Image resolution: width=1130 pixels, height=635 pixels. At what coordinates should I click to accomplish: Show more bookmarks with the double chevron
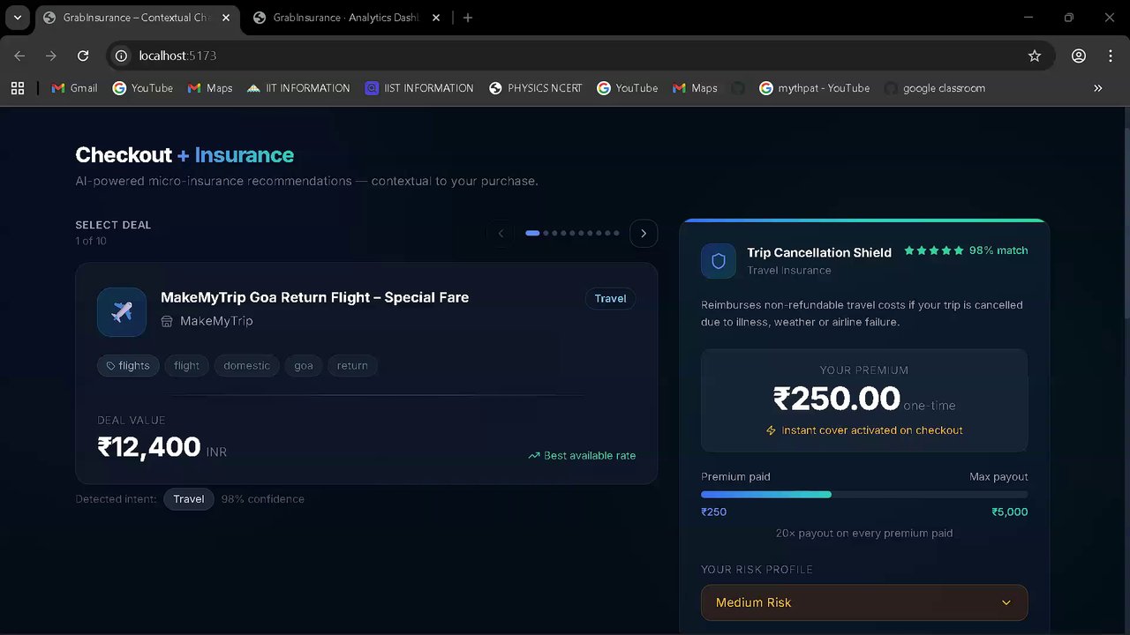(x=1098, y=88)
